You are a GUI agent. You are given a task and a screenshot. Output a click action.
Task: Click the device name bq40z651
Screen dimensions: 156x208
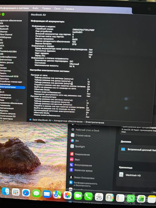click(78, 32)
